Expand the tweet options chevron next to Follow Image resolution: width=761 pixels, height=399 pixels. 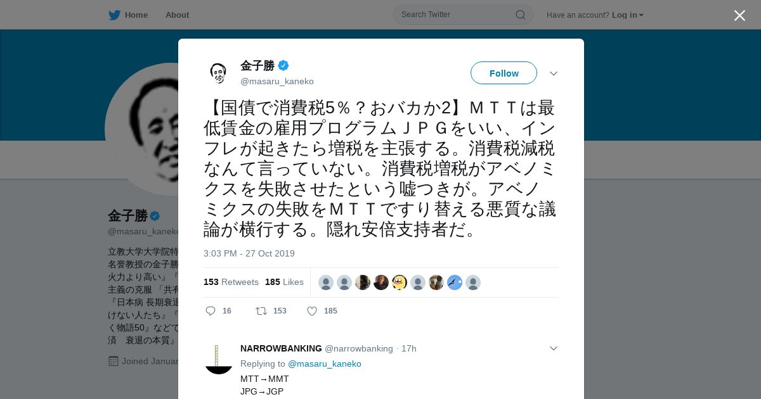[x=554, y=73]
